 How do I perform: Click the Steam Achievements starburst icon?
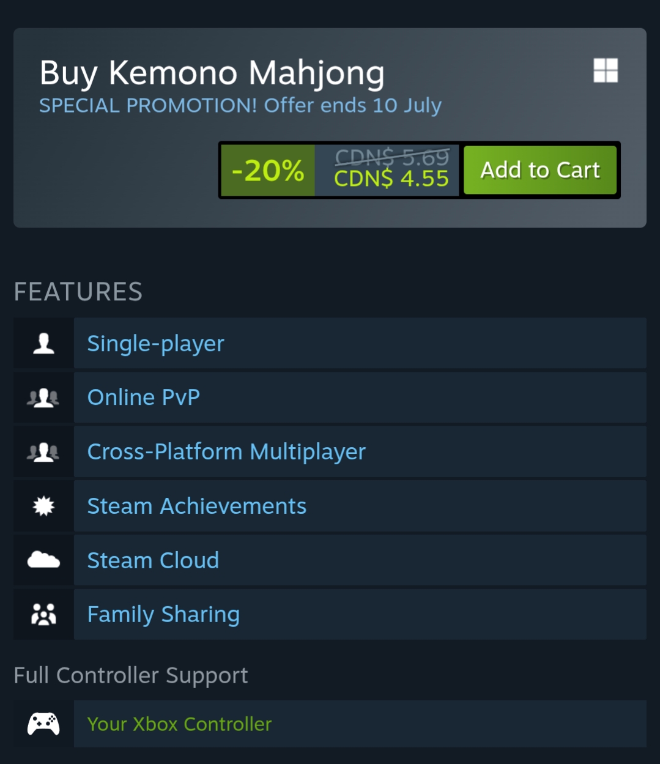click(43, 506)
